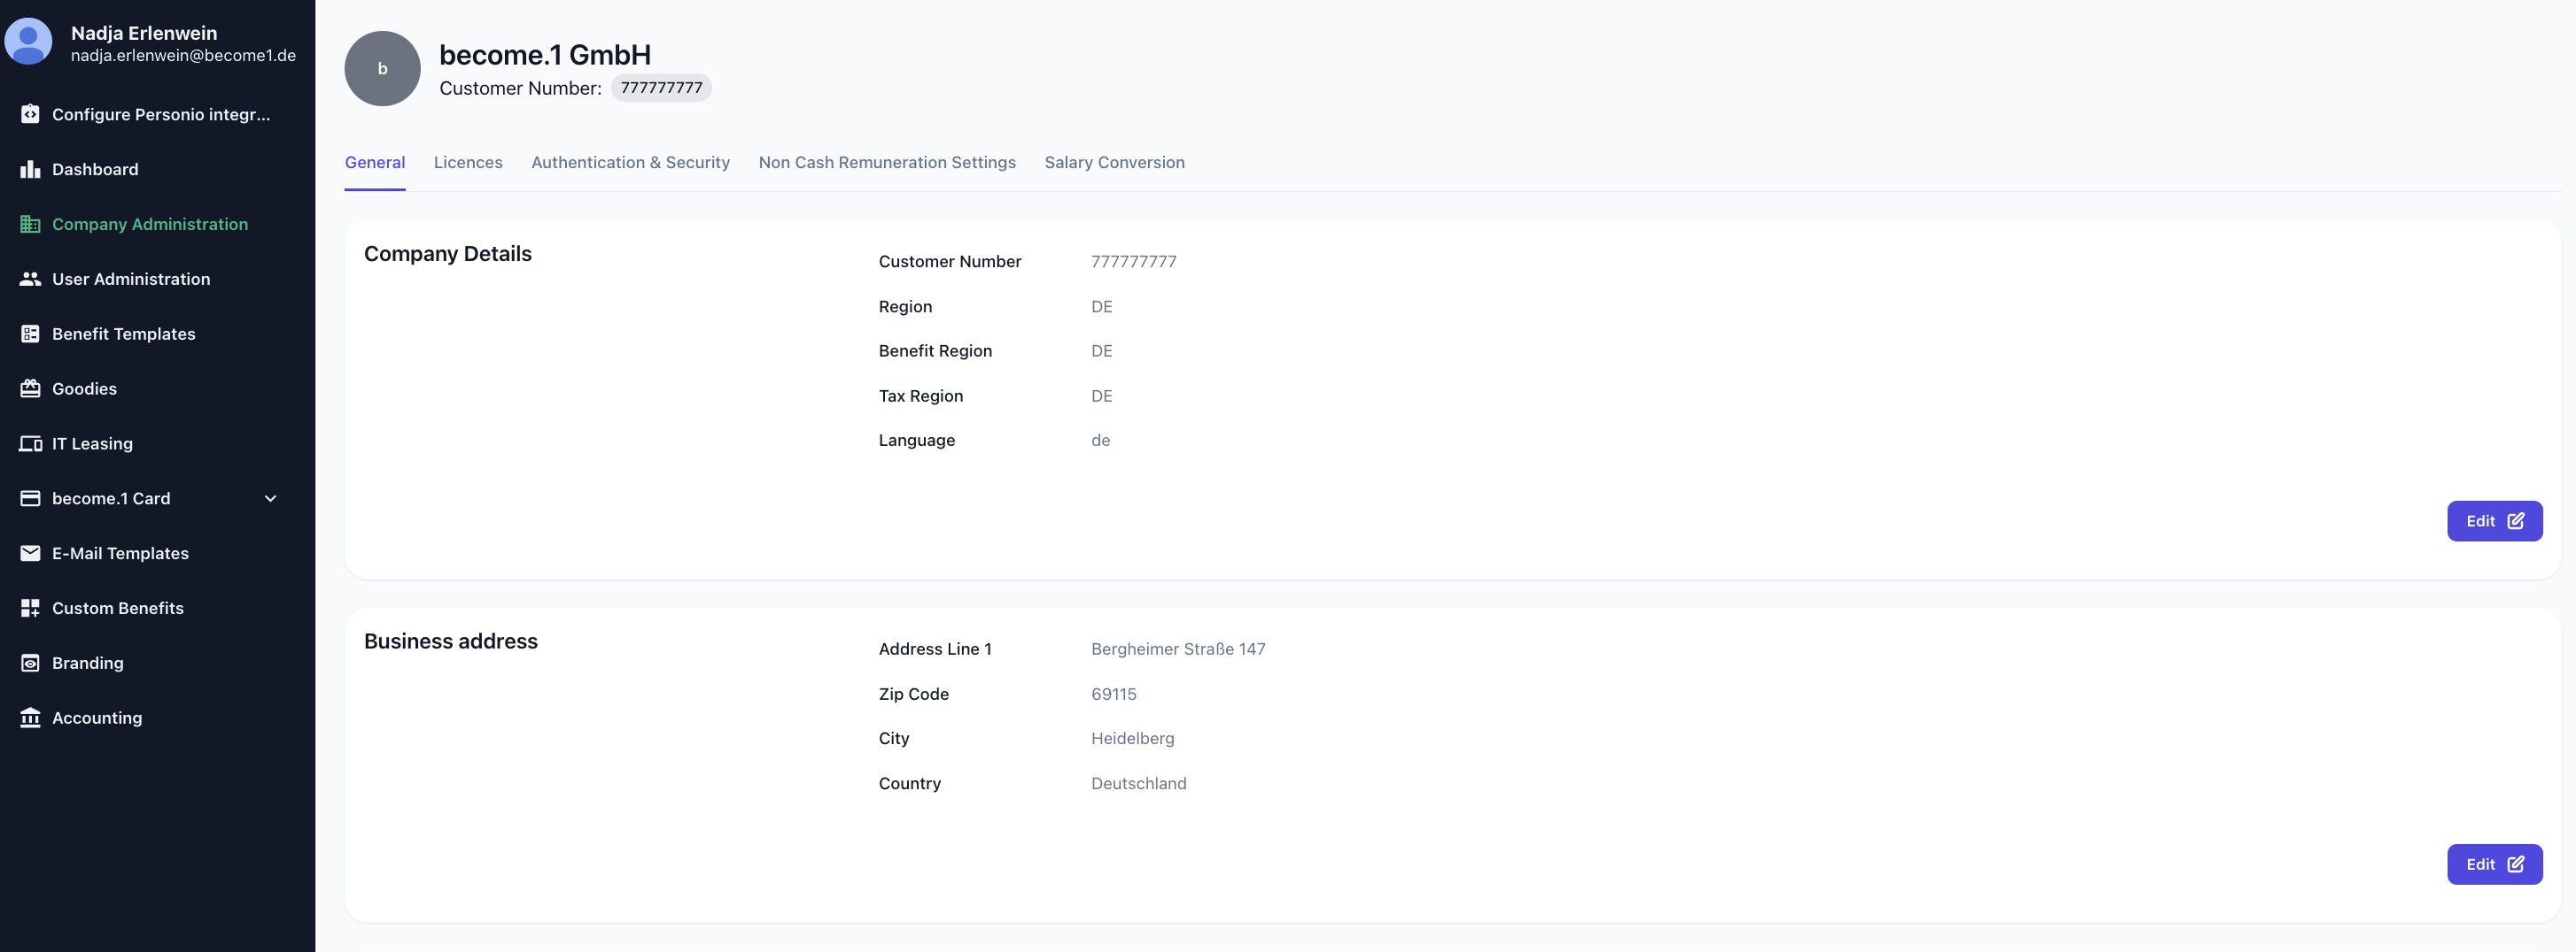Viewport: 2576px width, 952px height.
Task: Click the Company Details section heading
Action: (448, 254)
